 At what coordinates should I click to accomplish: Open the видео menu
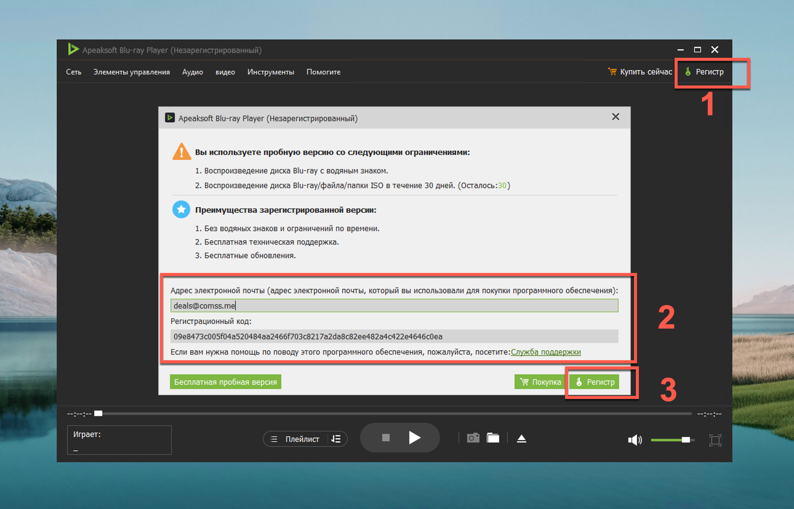225,72
